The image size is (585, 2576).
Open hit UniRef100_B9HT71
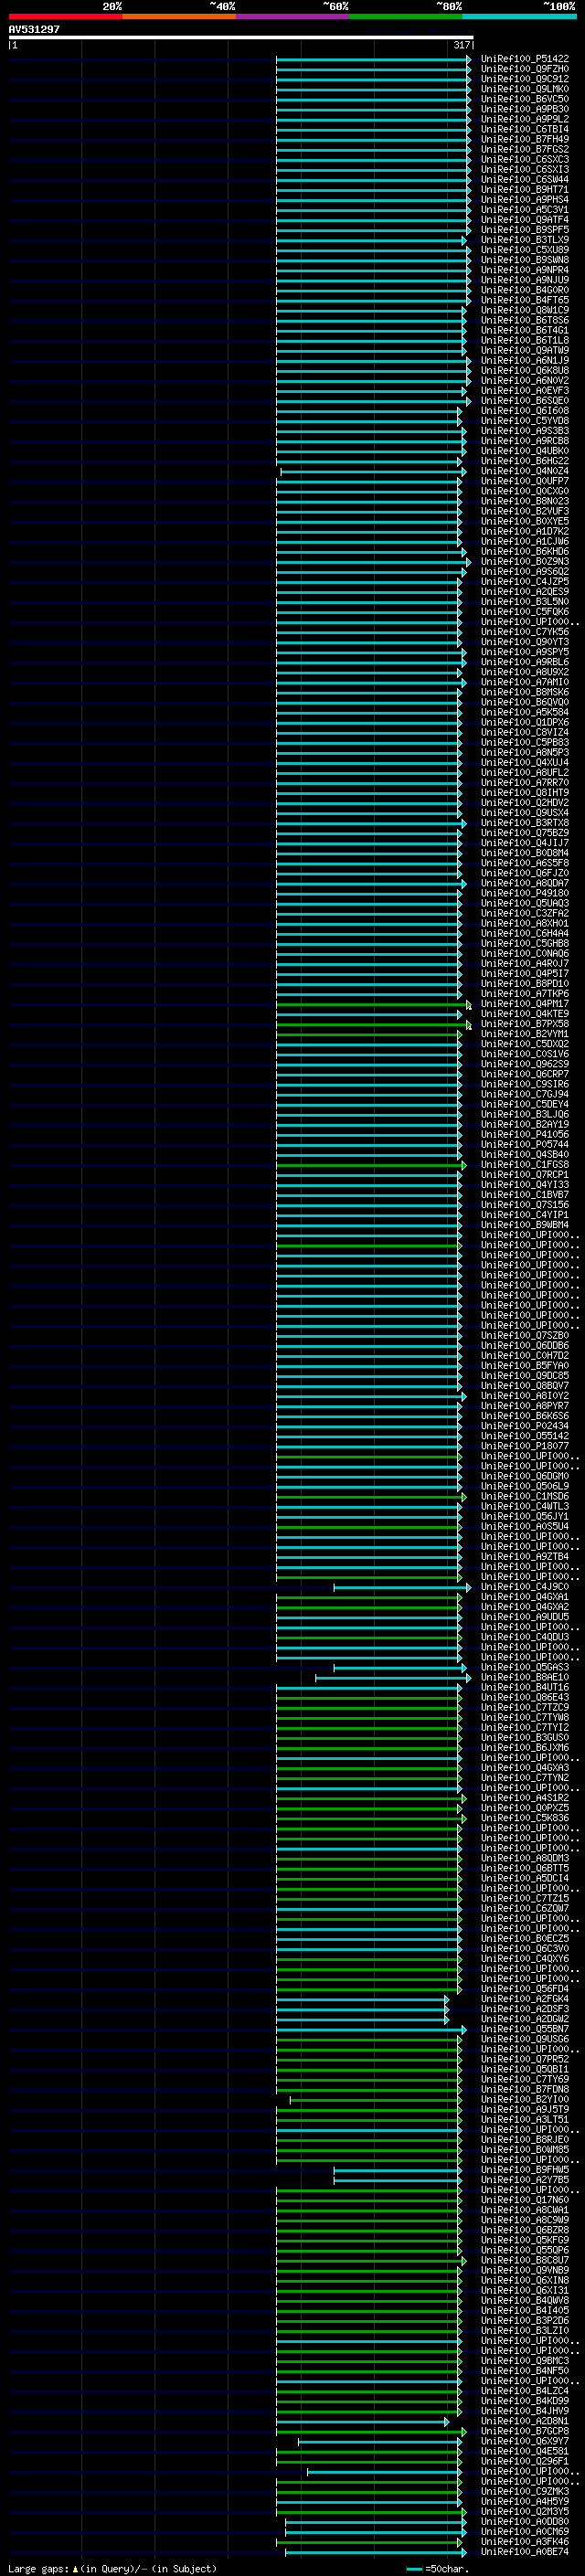click(525, 190)
